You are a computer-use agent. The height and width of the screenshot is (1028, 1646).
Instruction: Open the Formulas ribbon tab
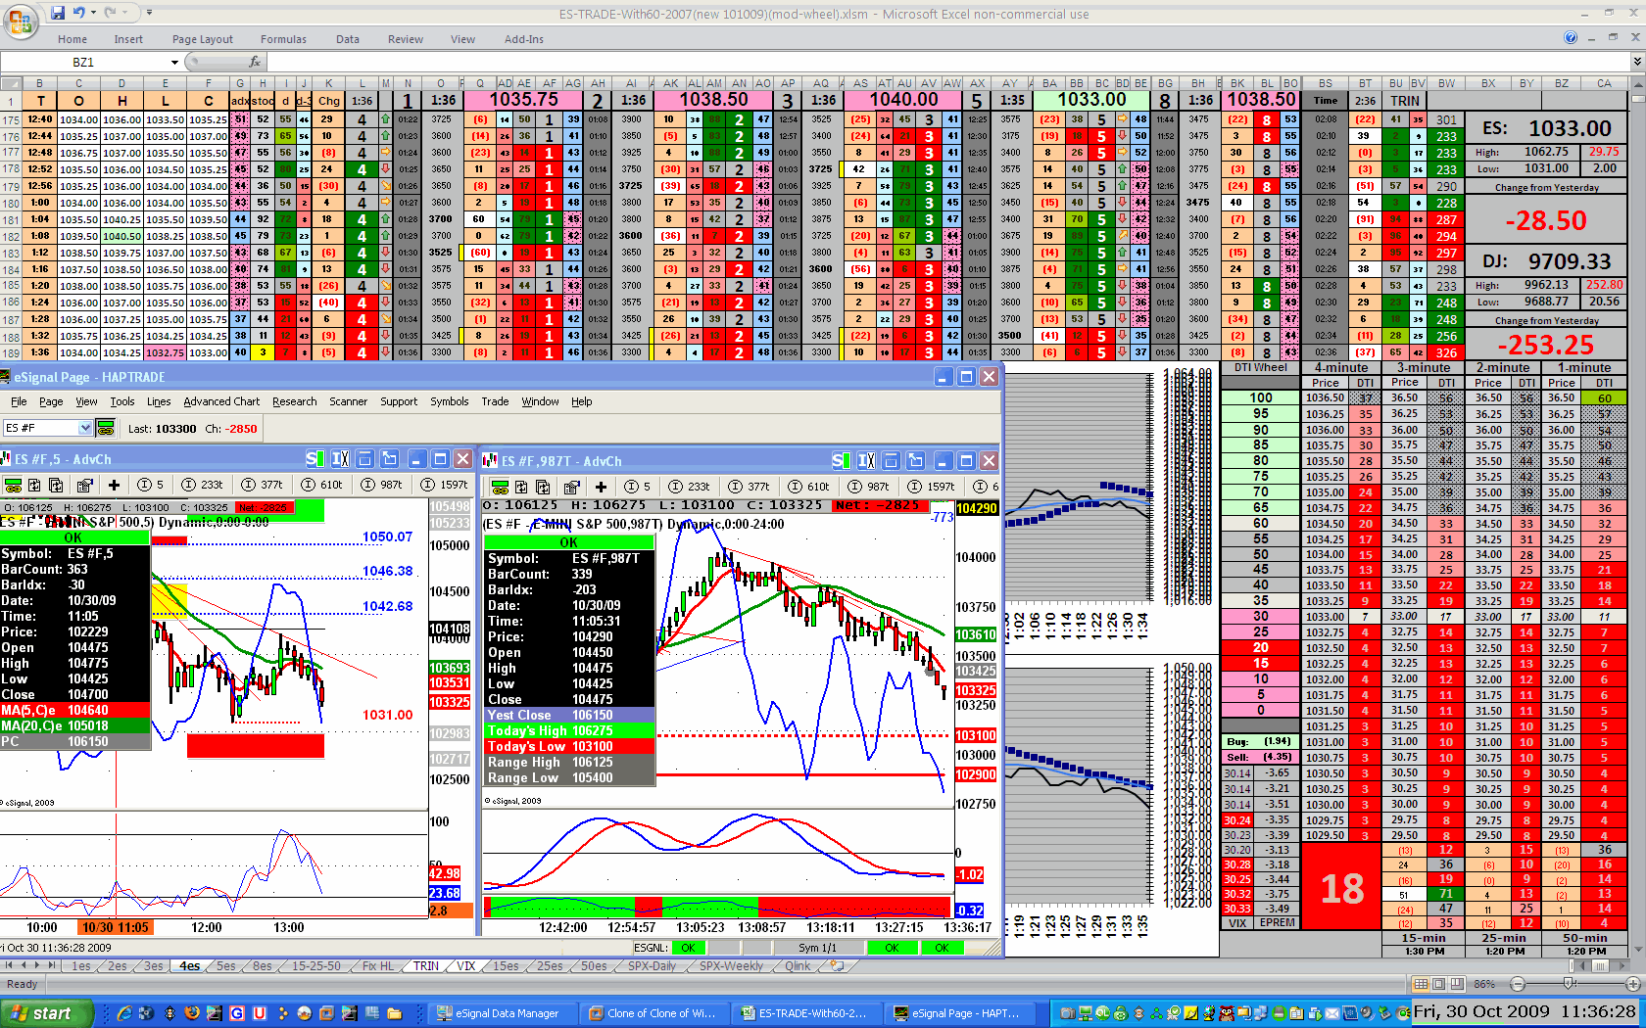tap(283, 39)
